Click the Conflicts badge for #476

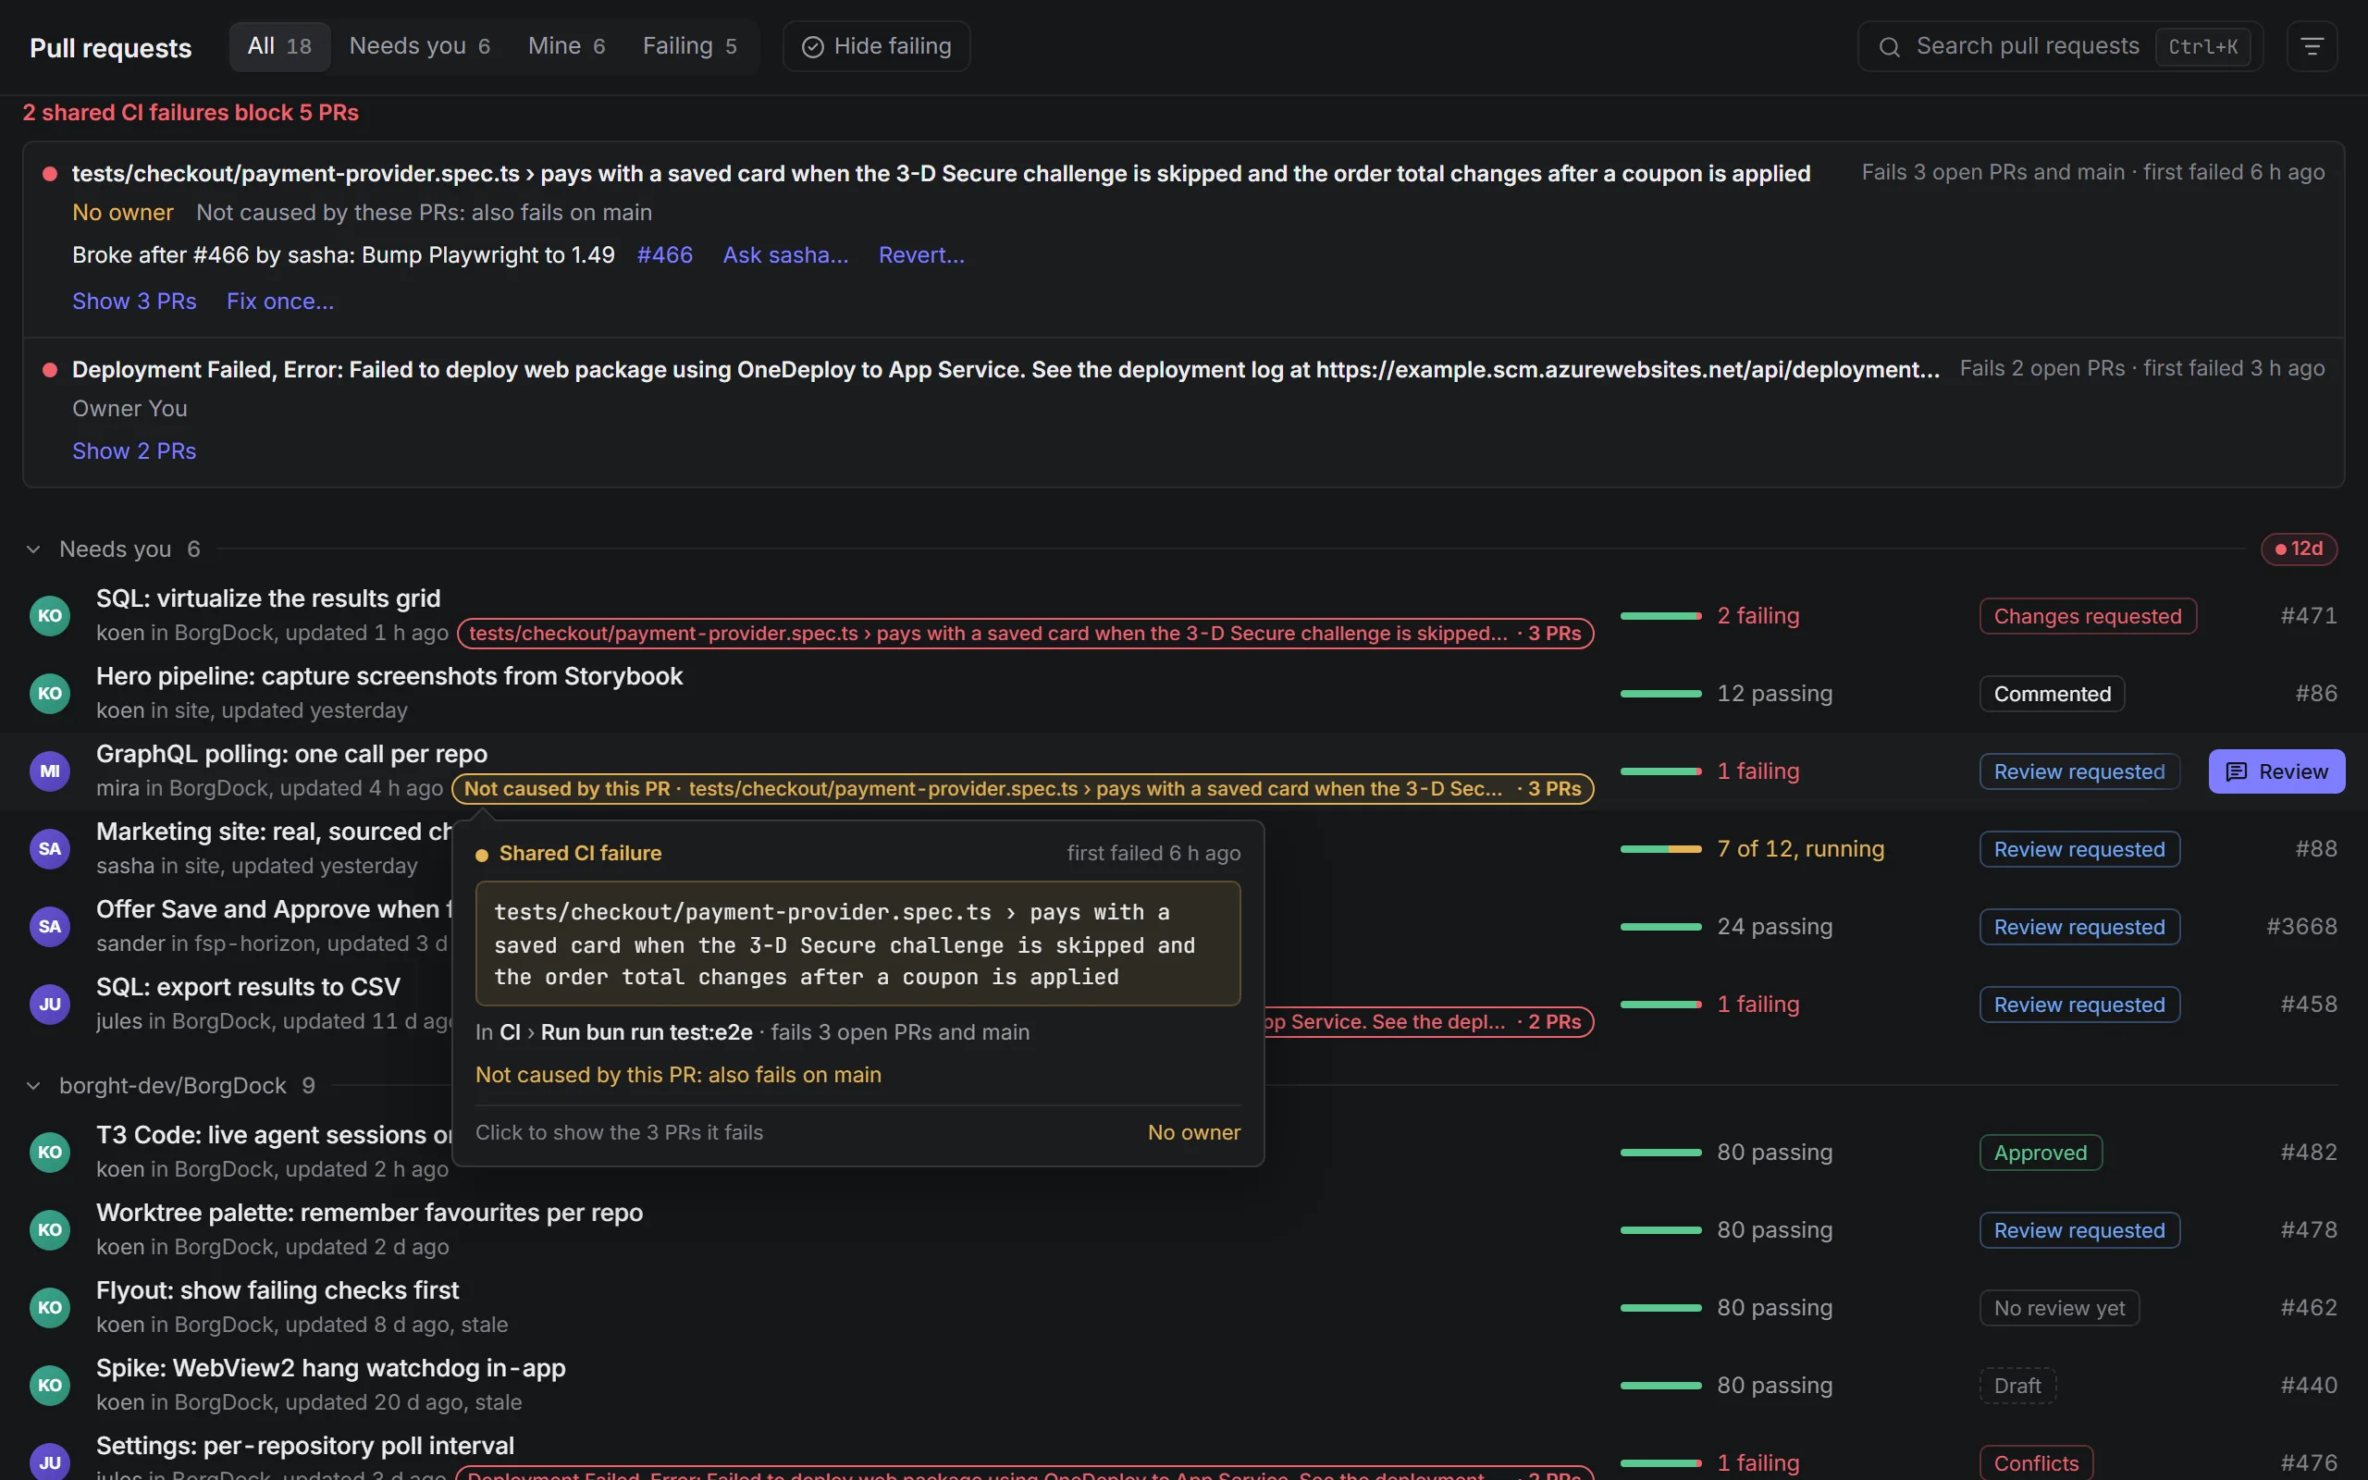coord(2036,1462)
